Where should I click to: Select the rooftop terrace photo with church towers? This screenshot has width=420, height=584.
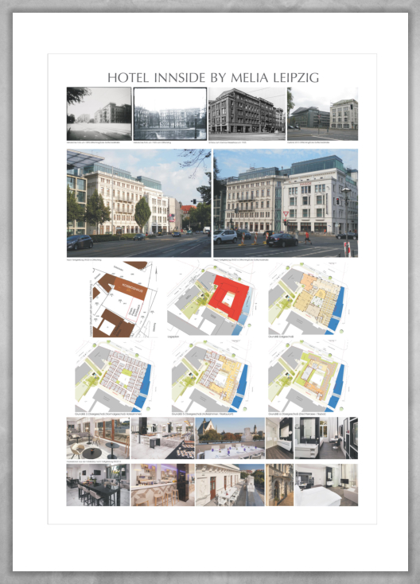230,438
